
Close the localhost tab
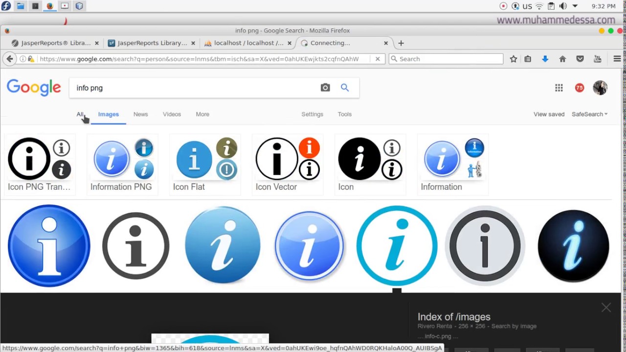(289, 43)
